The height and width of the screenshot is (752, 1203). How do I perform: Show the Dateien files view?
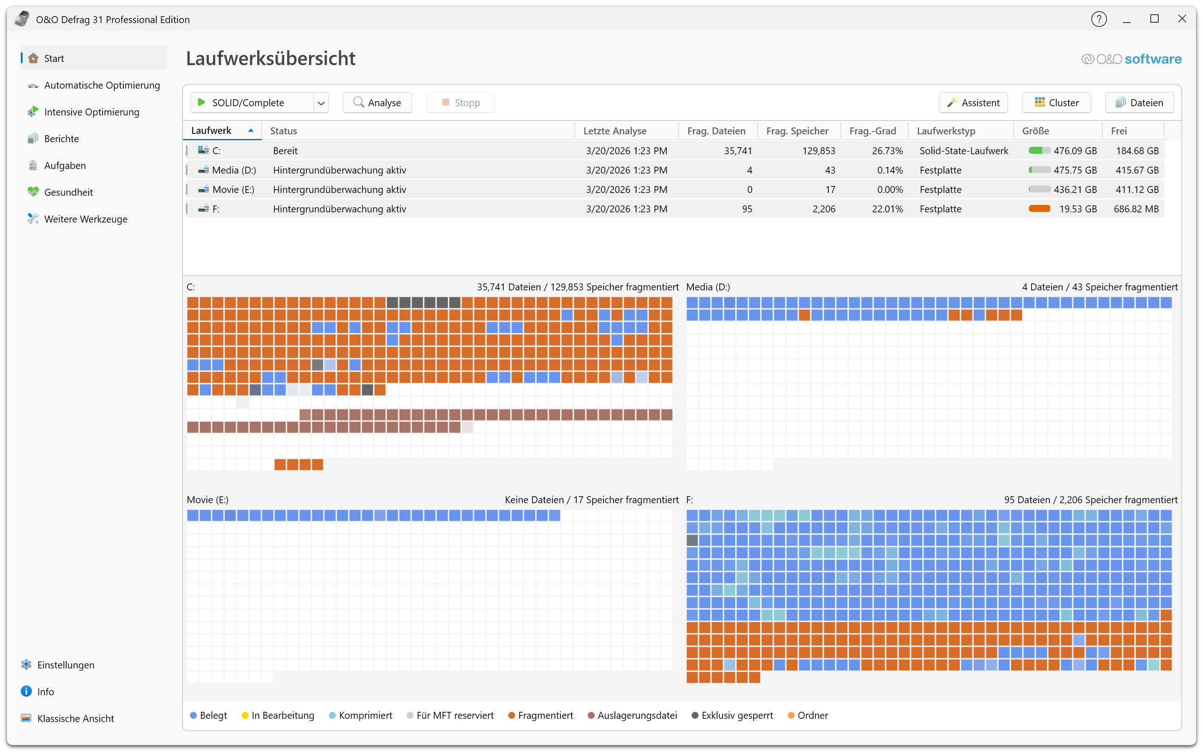click(1139, 103)
